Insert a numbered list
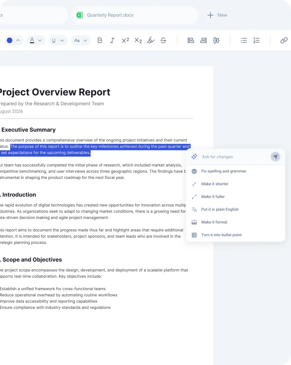The image size is (291, 365). point(256,40)
